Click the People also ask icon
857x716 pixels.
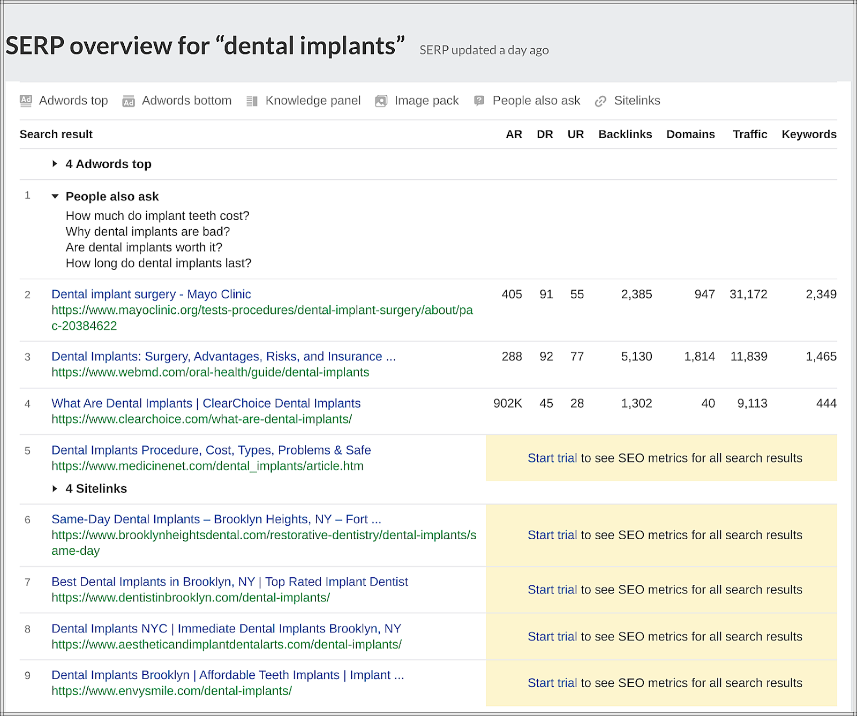click(x=479, y=101)
